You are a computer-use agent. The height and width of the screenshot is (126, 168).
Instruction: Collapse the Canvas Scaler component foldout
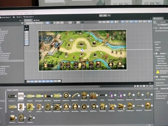[x=155, y=77]
